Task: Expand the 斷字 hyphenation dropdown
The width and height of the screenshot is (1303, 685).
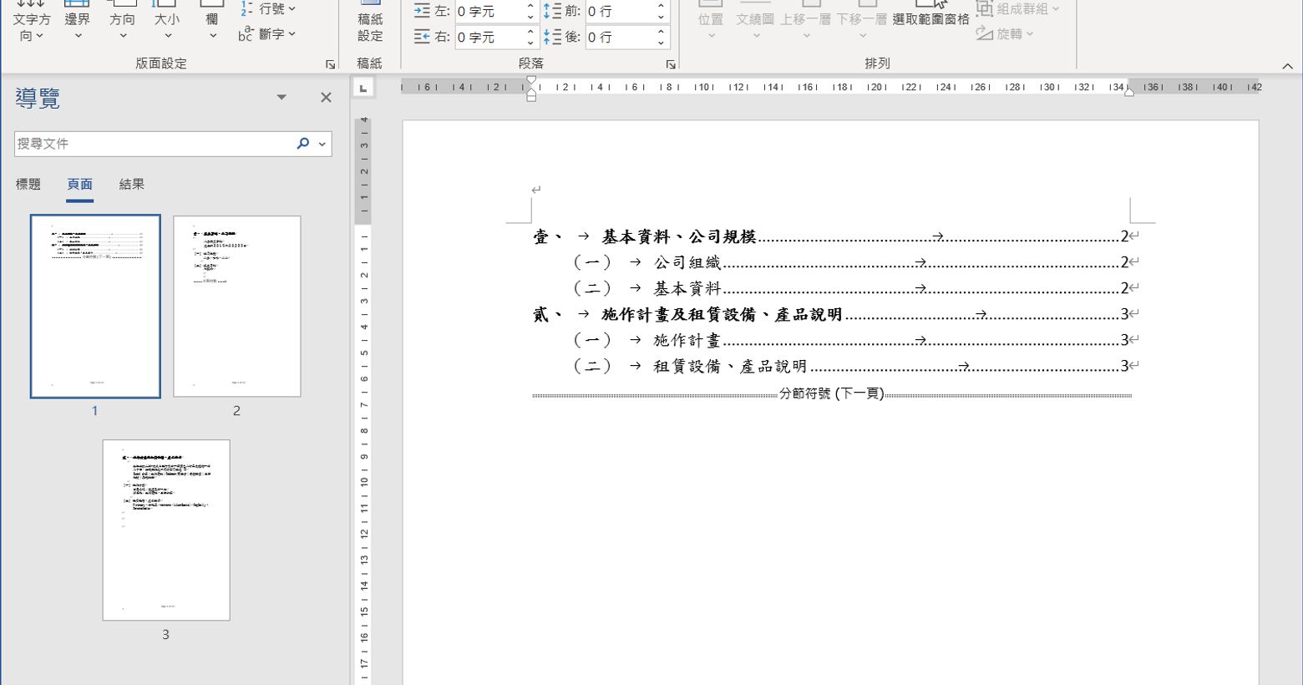Action: pos(267,34)
